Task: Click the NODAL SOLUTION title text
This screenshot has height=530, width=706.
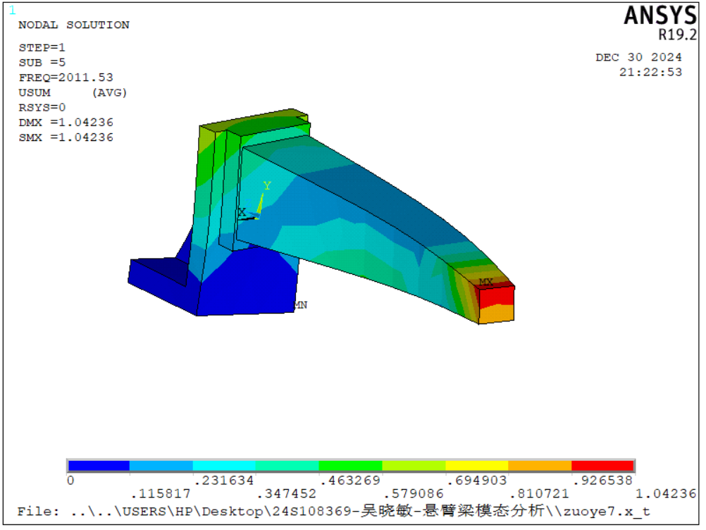Action: click(74, 25)
